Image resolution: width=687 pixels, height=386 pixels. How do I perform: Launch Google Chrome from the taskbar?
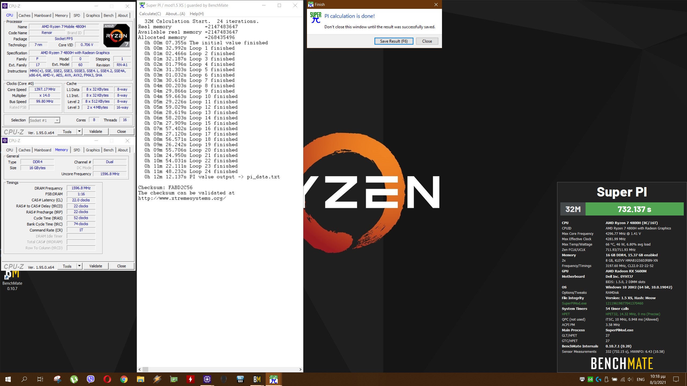124,379
